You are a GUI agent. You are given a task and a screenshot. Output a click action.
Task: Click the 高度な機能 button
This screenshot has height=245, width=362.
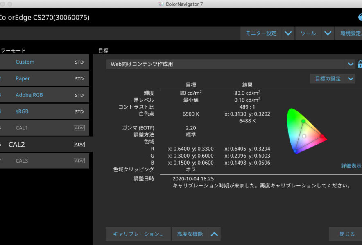tap(190, 234)
